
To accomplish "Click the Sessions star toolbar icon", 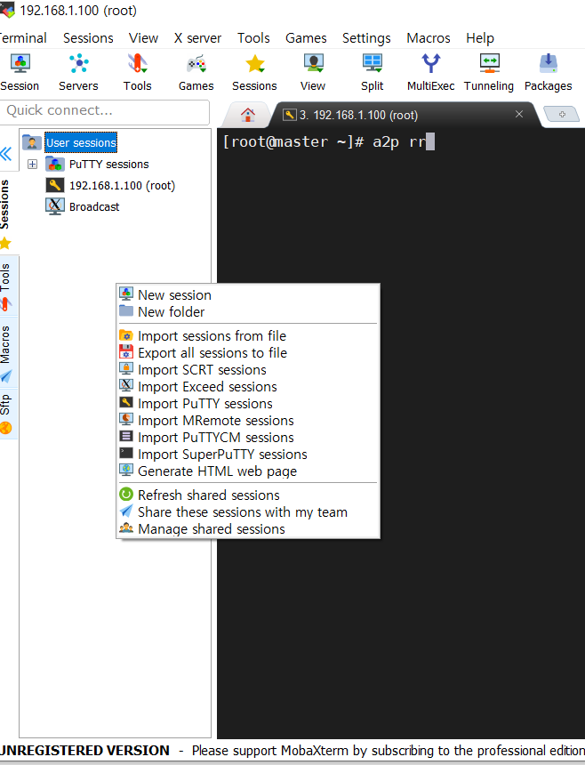I will click(x=254, y=73).
